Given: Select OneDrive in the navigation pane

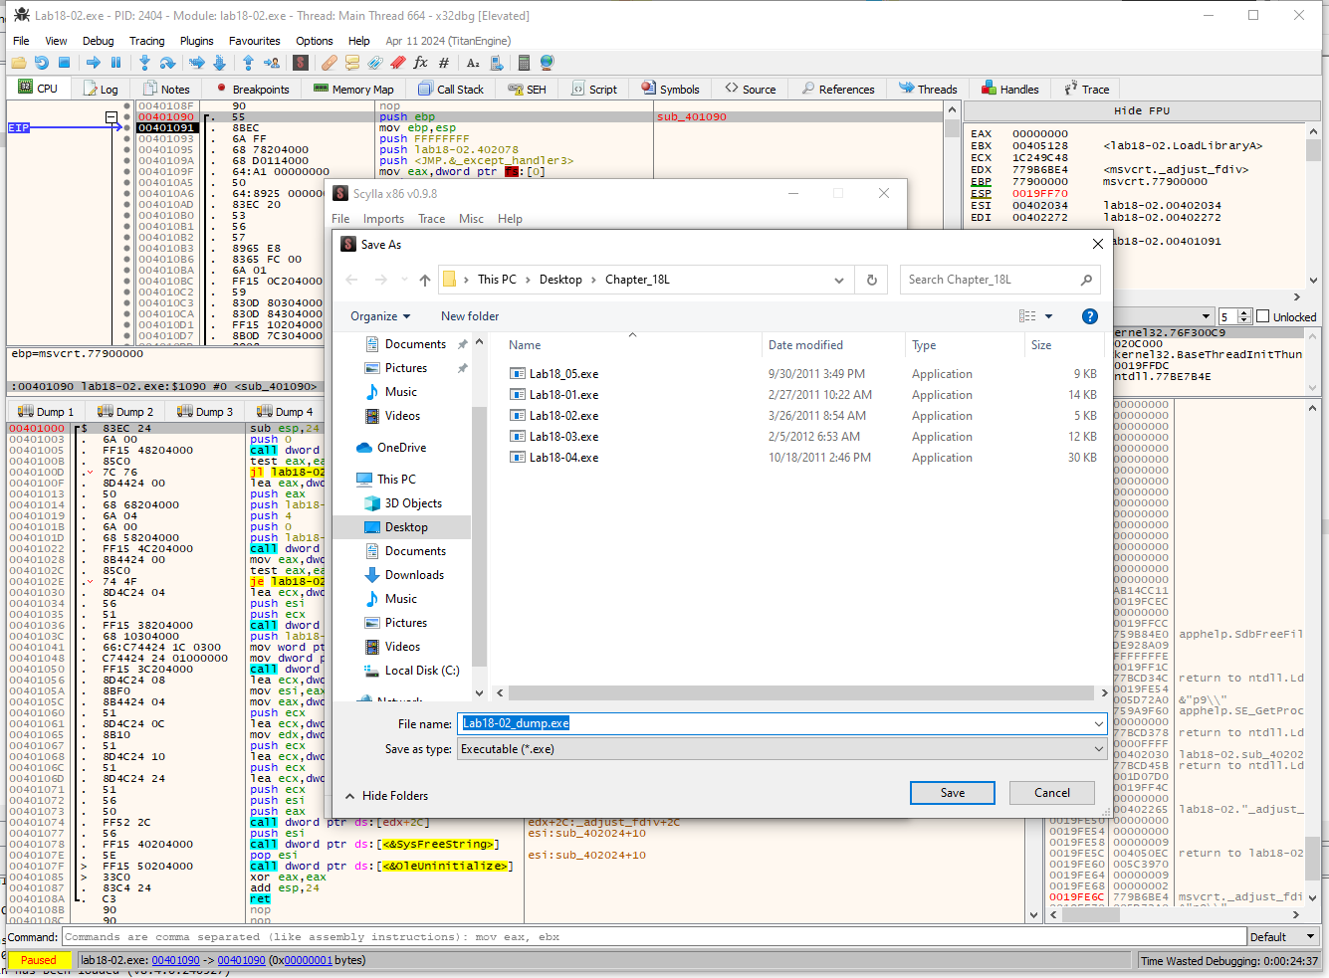Looking at the screenshot, I should coord(401,448).
